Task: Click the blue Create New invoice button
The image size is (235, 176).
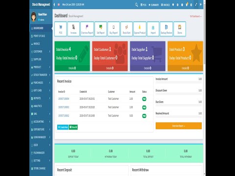Action: point(63,127)
